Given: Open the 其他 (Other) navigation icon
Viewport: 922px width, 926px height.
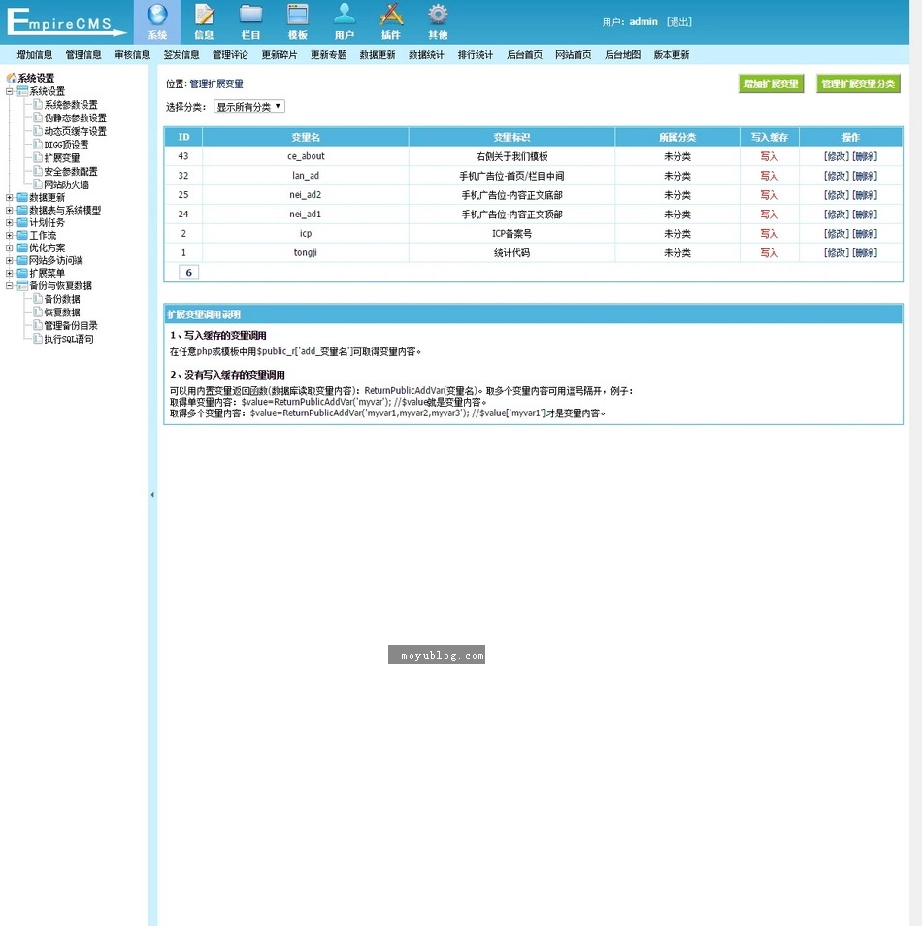Looking at the screenshot, I should 437,21.
